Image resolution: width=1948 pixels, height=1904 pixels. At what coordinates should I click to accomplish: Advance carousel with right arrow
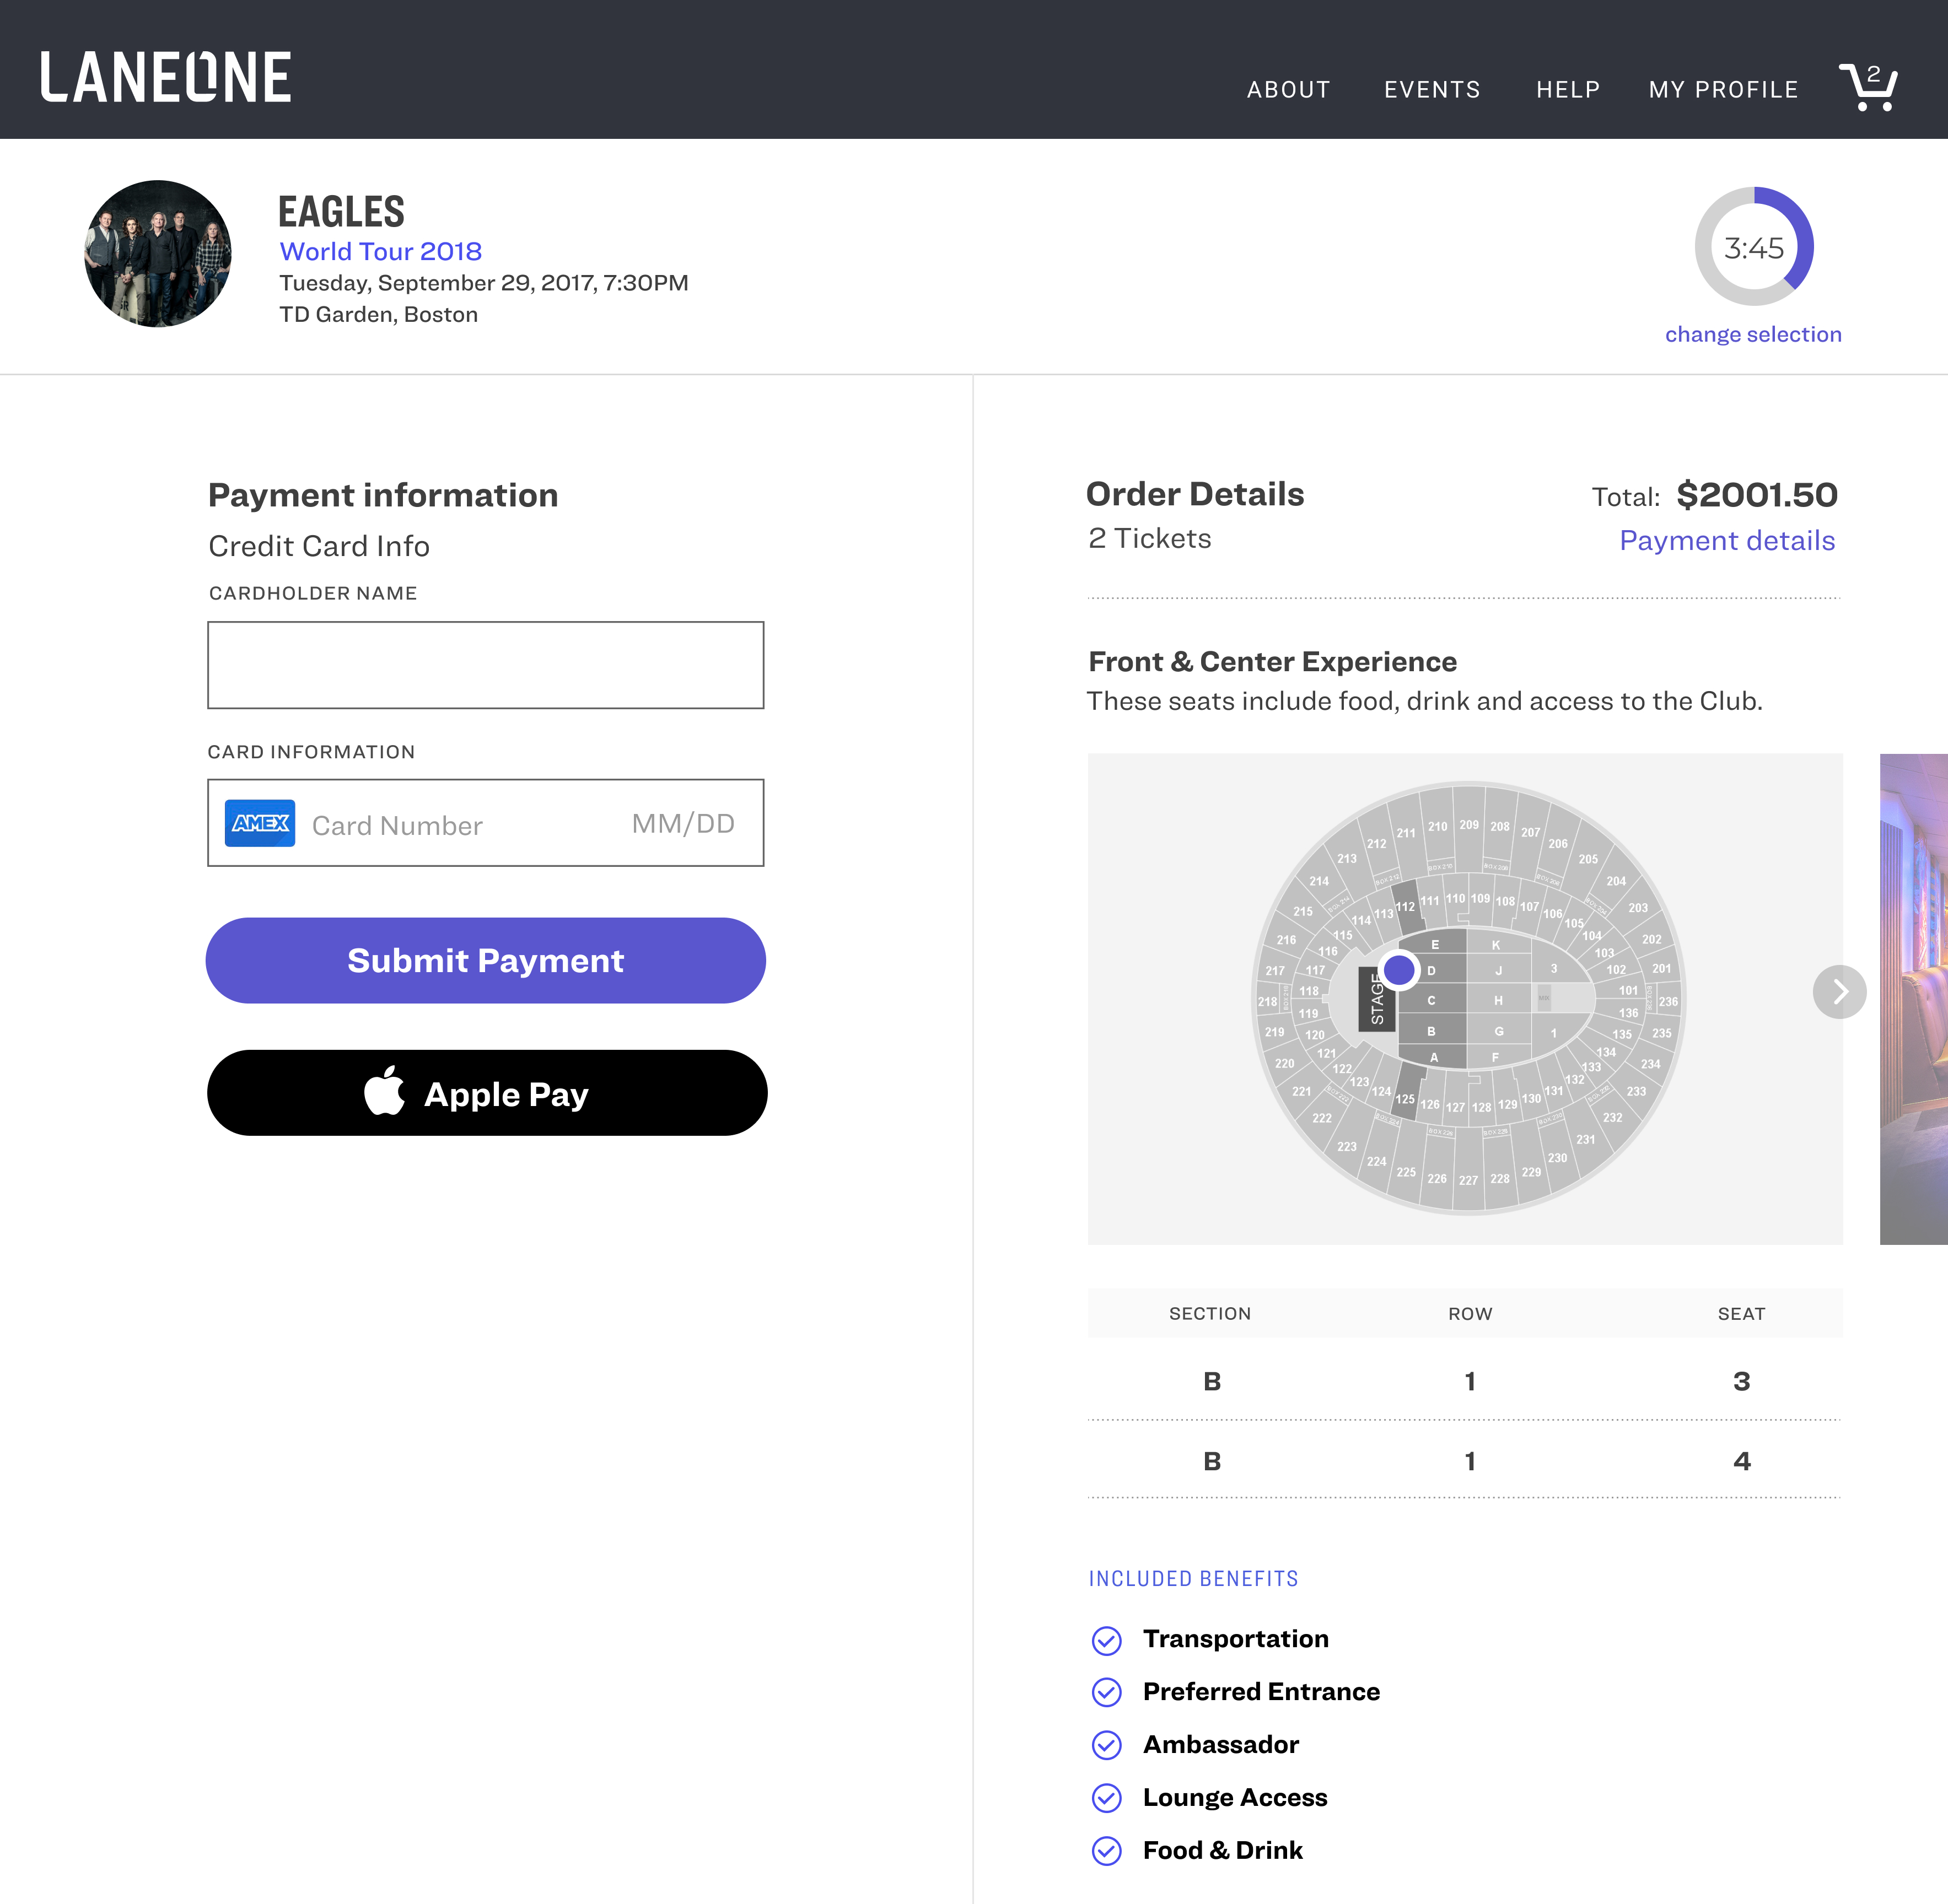(1839, 991)
